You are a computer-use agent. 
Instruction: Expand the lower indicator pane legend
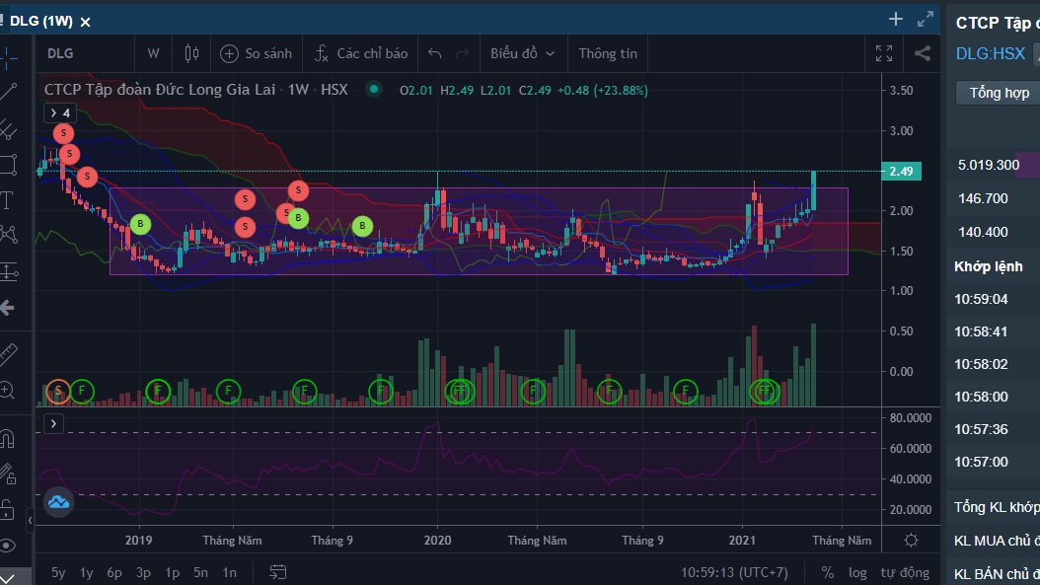coord(53,423)
